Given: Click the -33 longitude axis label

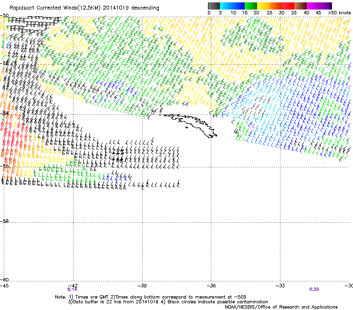Looking at the screenshot, I should (280, 286).
